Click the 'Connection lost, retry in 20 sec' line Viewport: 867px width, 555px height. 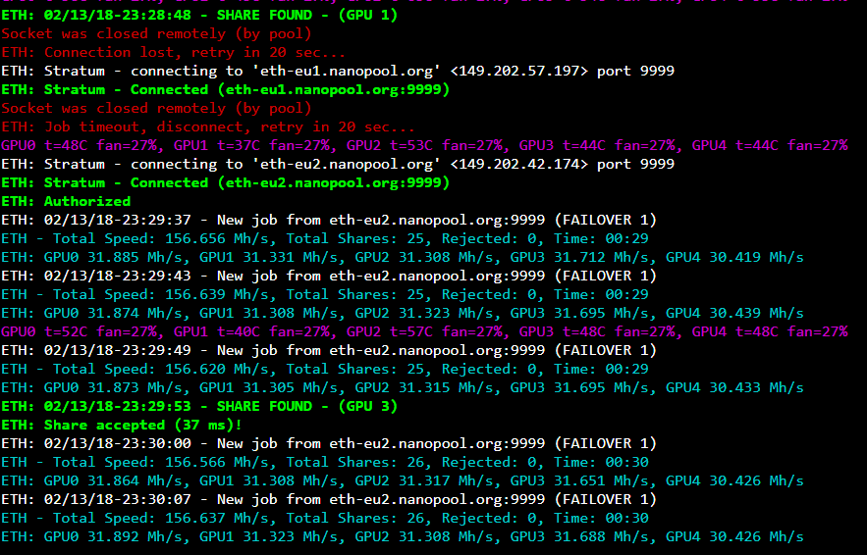click(x=174, y=53)
